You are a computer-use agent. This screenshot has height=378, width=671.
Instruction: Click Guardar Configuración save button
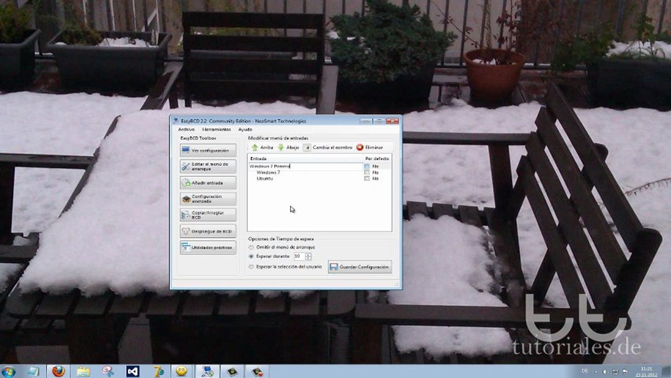pos(360,267)
